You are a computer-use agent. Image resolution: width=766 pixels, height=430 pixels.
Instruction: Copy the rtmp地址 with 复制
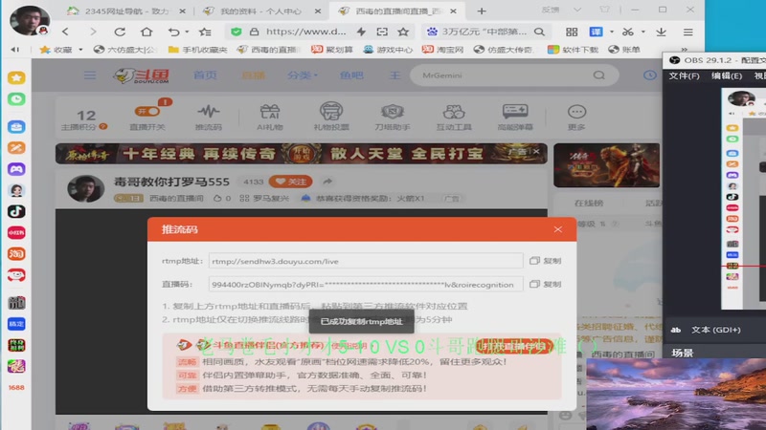pos(546,261)
